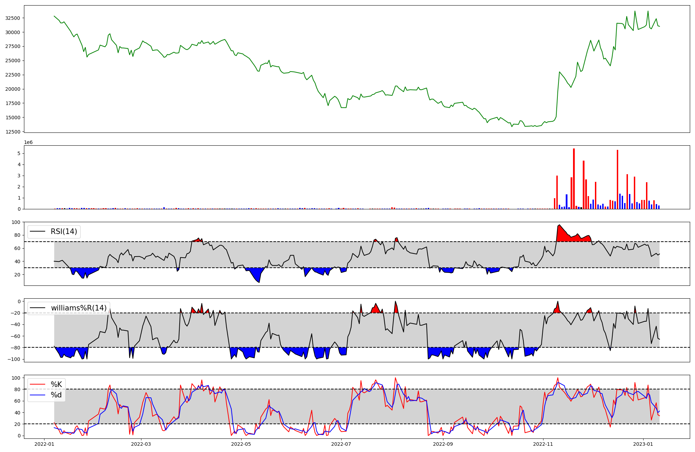Select the 2022-01 x-axis date tick
The image size is (695, 452).
pyautogui.click(x=44, y=444)
